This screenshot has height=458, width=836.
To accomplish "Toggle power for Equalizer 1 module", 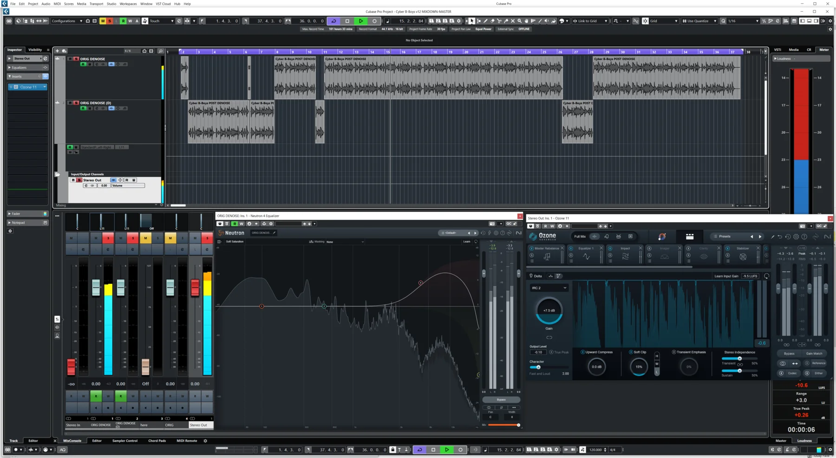I will pos(571,248).
